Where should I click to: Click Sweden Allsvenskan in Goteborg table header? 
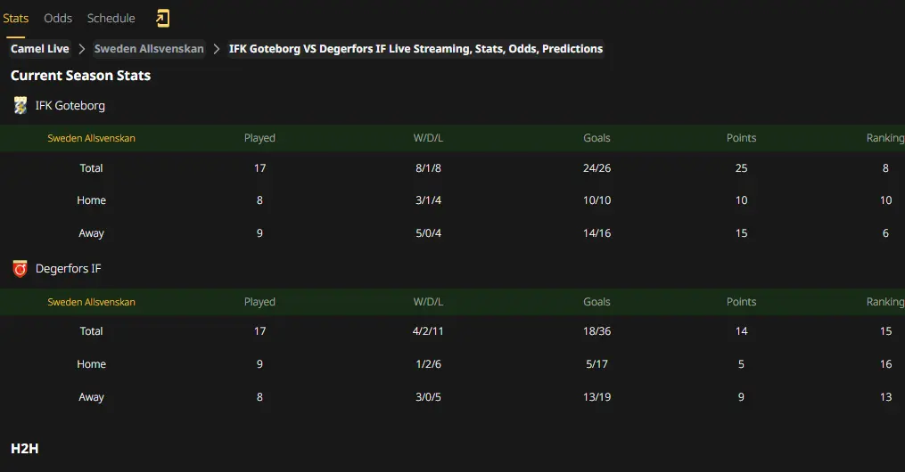[91, 138]
